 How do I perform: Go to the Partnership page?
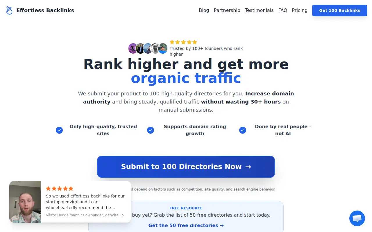[x=227, y=10]
